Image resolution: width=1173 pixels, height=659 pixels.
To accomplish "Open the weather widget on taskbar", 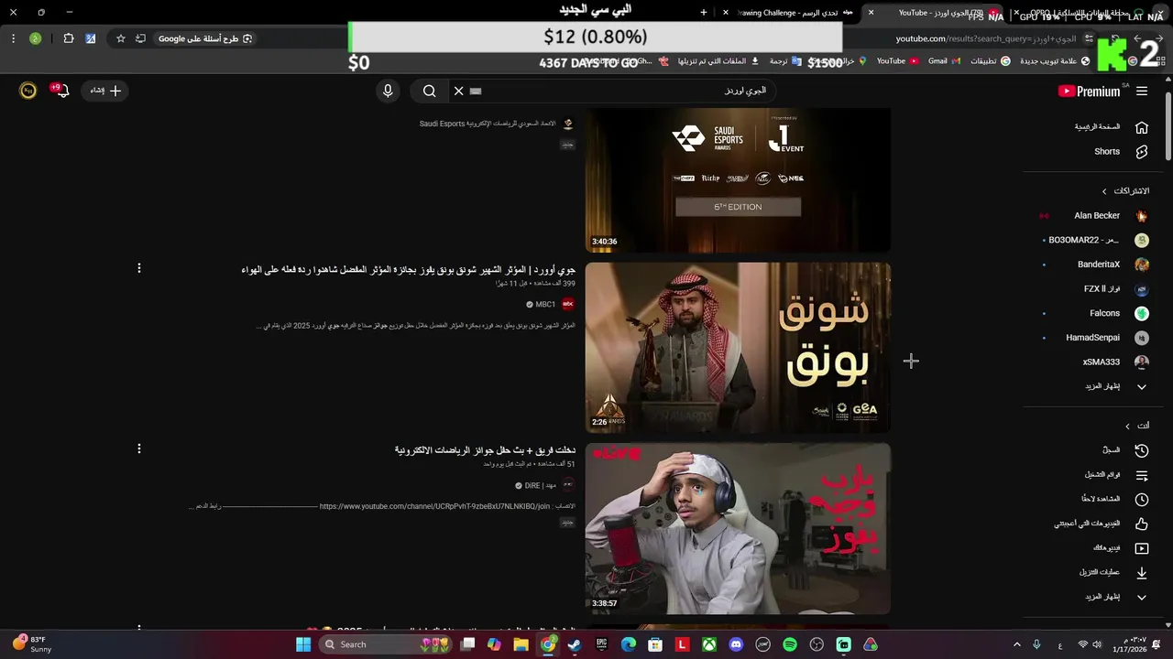I will (x=32, y=644).
